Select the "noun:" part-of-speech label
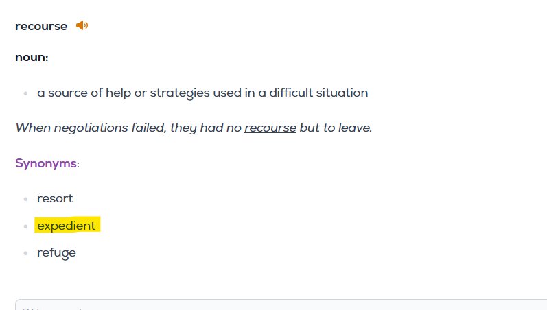547x310 pixels. [x=32, y=57]
